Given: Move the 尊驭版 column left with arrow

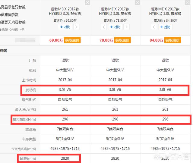Looking at the screenshot, I should point(154,27).
